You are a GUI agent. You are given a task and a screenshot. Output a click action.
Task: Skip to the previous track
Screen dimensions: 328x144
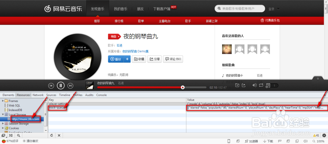coord(51,86)
